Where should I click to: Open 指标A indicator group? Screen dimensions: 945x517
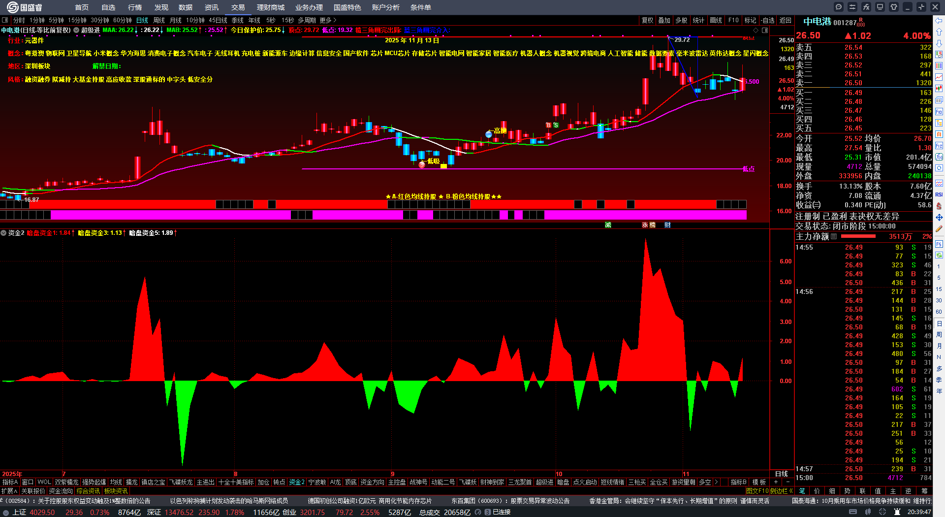(x=10, y=482)
